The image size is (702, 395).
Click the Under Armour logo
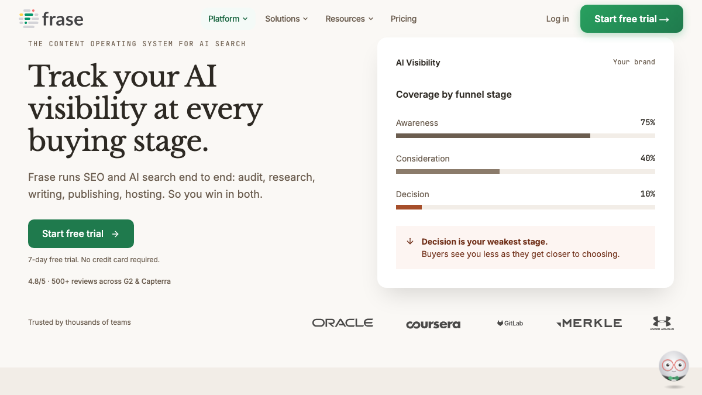coord(662,323)
